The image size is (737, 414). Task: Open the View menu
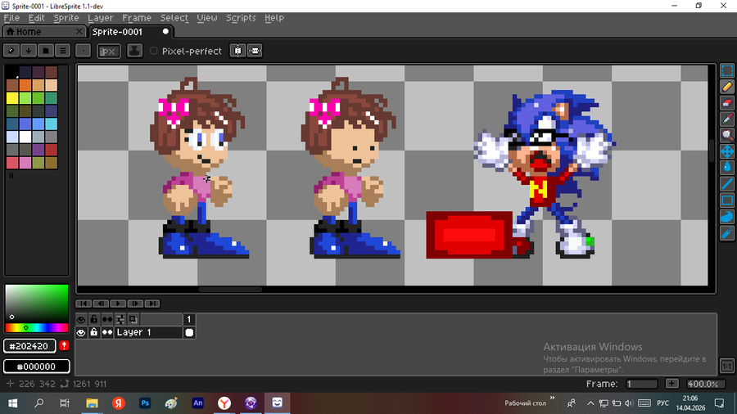tap(207, 18)
